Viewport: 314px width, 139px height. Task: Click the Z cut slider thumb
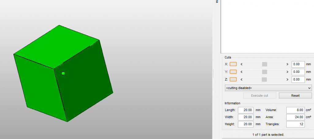click(x=265, y=80)
